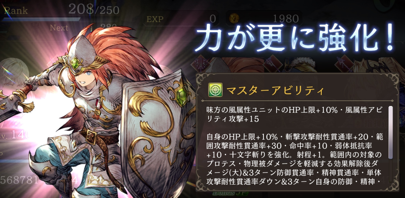Click the Rank progress bar
This screenshot has height=198, width=405.
[41, 20]
